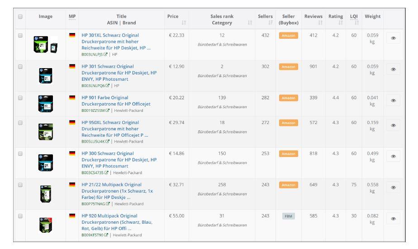
Task: Open HP 301 Schwarz Original product title
Action: tap(119, 73)
